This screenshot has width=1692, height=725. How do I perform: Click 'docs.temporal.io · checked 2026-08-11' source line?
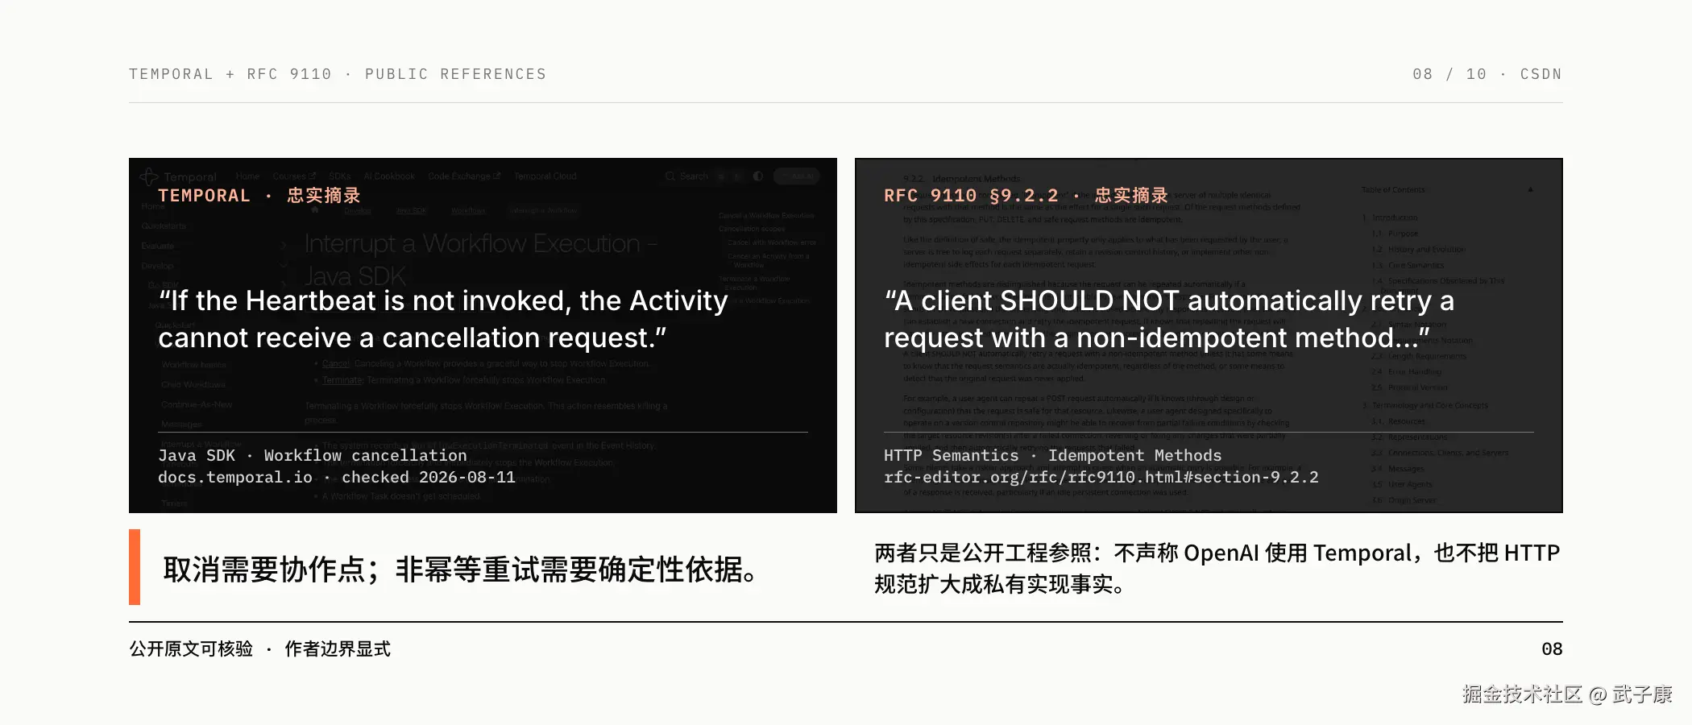pyautogui.click(x=337, y=477)
